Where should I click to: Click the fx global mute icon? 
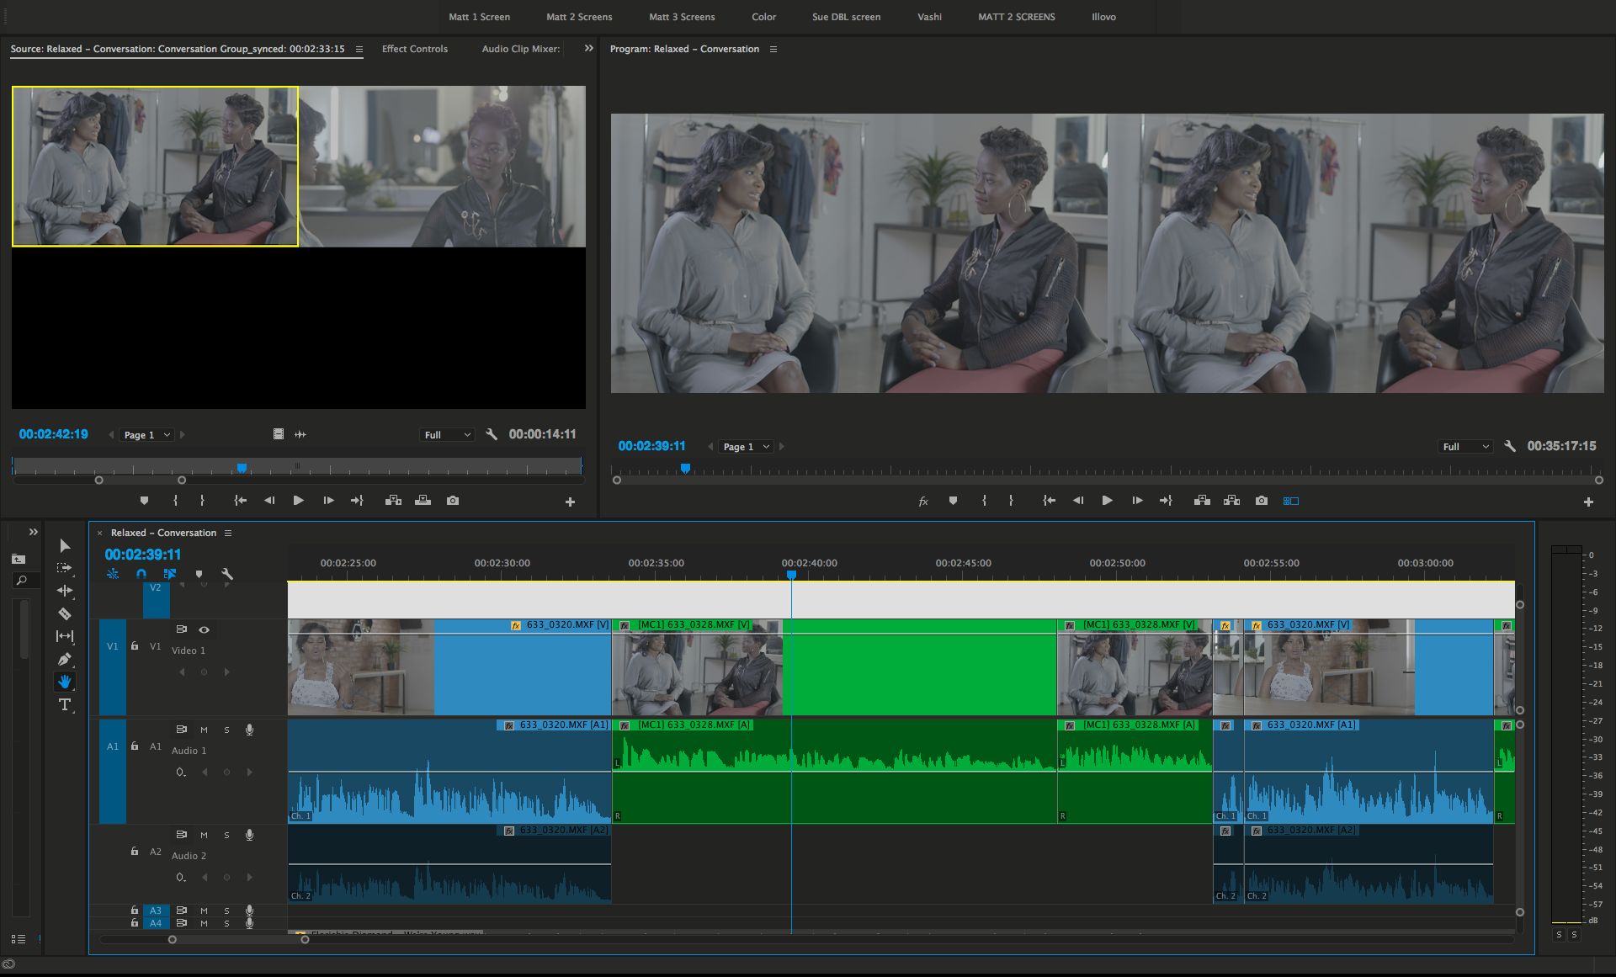923,501
